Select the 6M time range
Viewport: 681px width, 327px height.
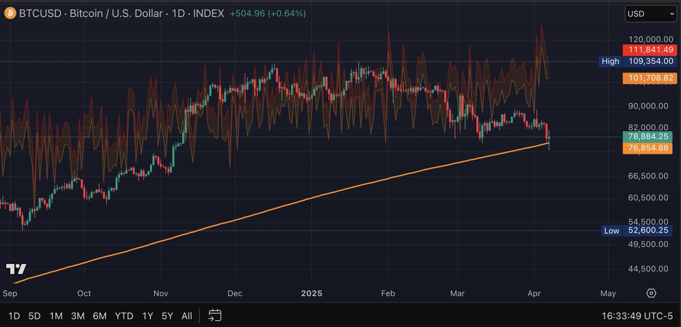coord(100,316)
